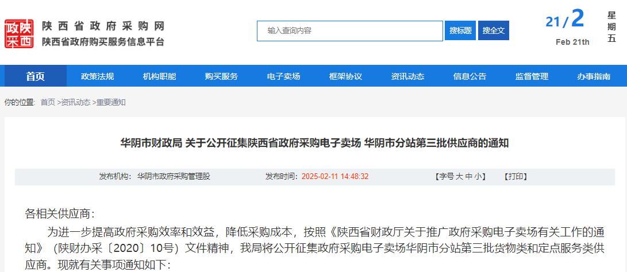This screenshot has width=627, height=272.
Task: Click the search input field
Action: click(349, 30)
